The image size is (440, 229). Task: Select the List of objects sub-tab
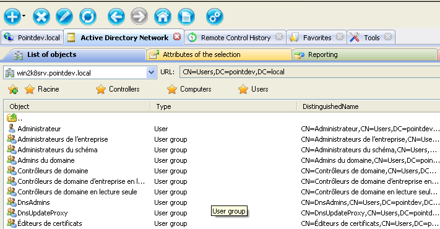tap(74, 54)
